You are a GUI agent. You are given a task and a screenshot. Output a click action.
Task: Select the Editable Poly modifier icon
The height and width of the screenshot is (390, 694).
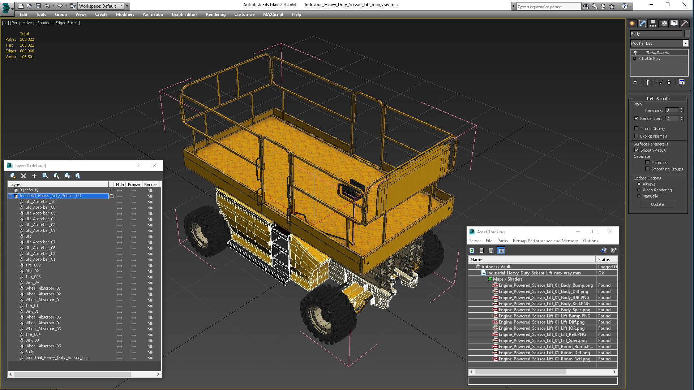(634, 58)
